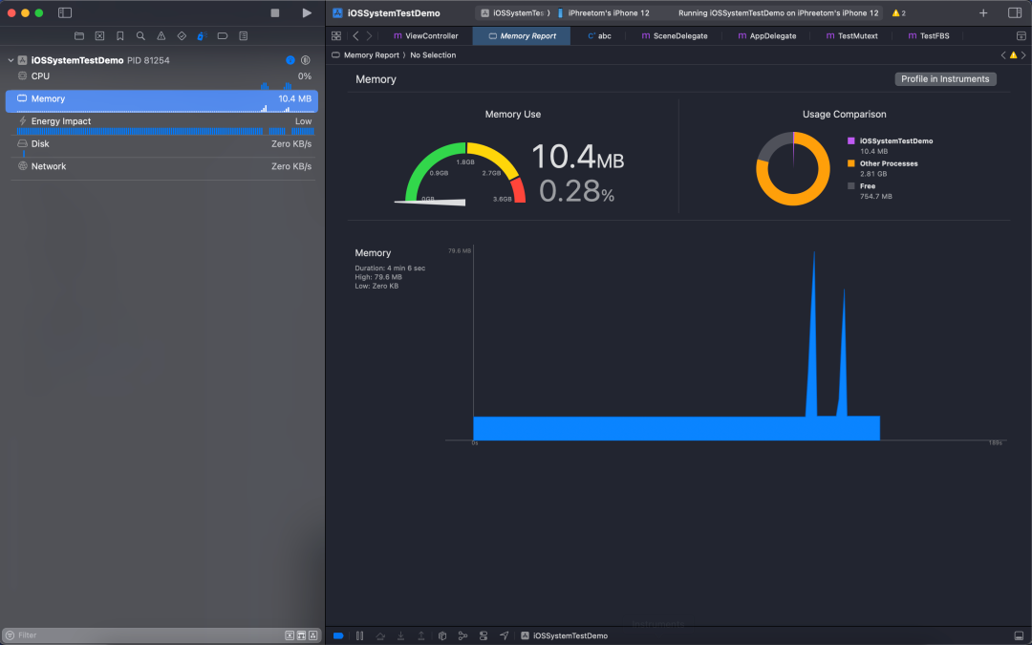Pause program execution
The width and height of the screenshot is (1032, 645).
coord(359,635)
